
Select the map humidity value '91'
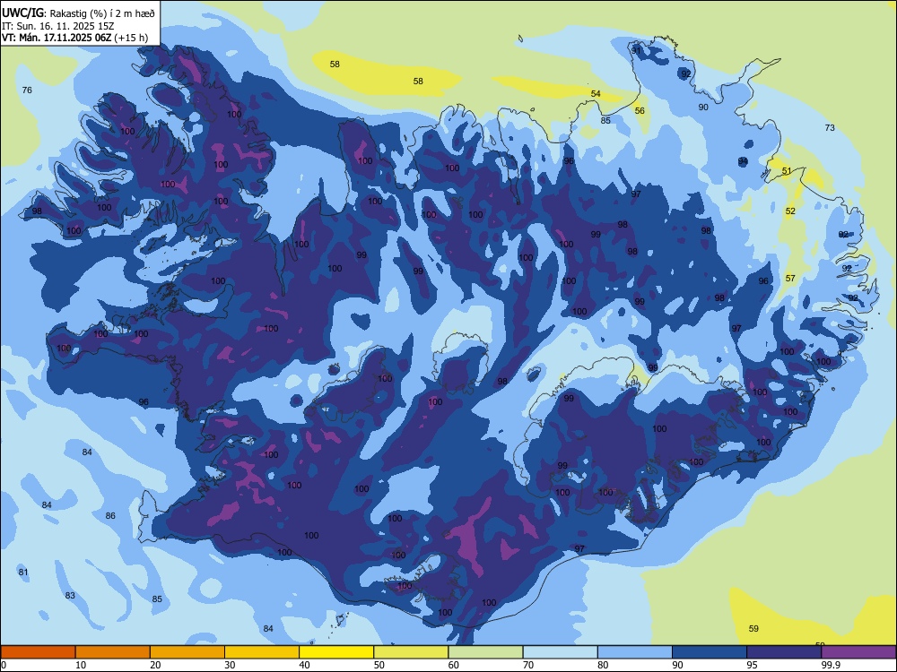pyautogui.click(x=636, y=50)
